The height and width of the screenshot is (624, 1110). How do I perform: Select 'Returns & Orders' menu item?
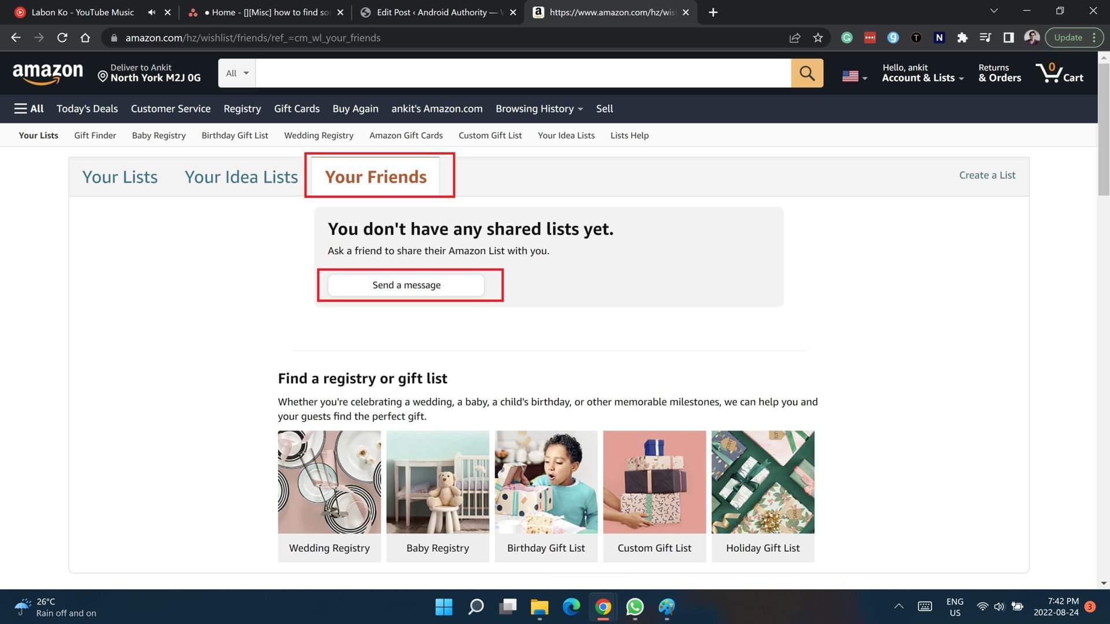tap(1000, 72)
